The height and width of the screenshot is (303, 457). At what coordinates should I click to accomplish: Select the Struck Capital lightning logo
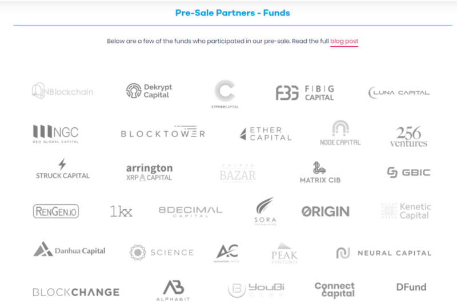[63, 169]
